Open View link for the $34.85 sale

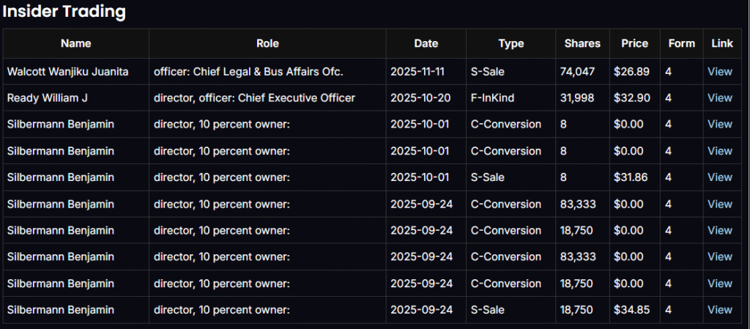[719, 310]
